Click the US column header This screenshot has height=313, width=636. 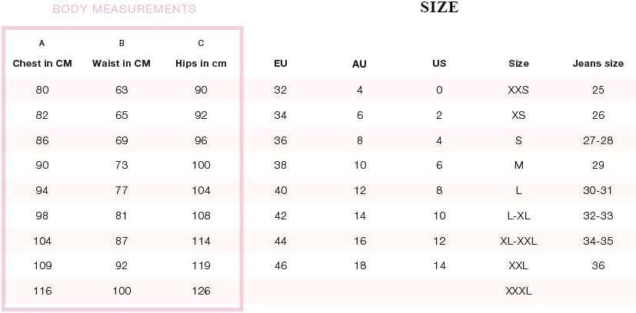point(439,64)
